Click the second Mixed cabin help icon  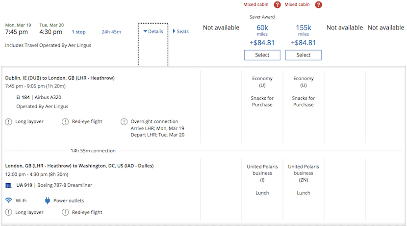coord(319,5)
